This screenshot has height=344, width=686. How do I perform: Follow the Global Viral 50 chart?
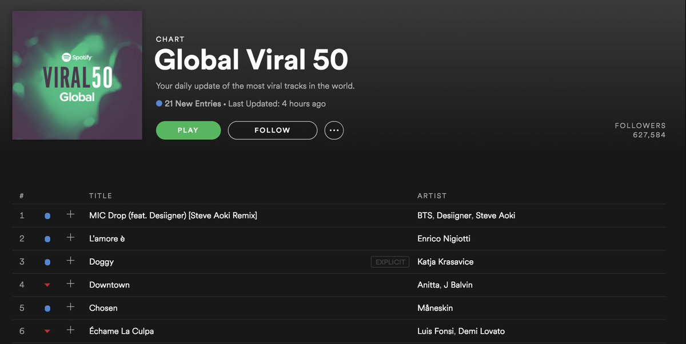[272, 130]
